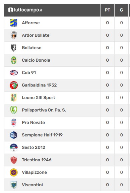Viewport: 130px width, 193px height.
Task: Sort standings by the G column header
Action: [x=121, y=10]
